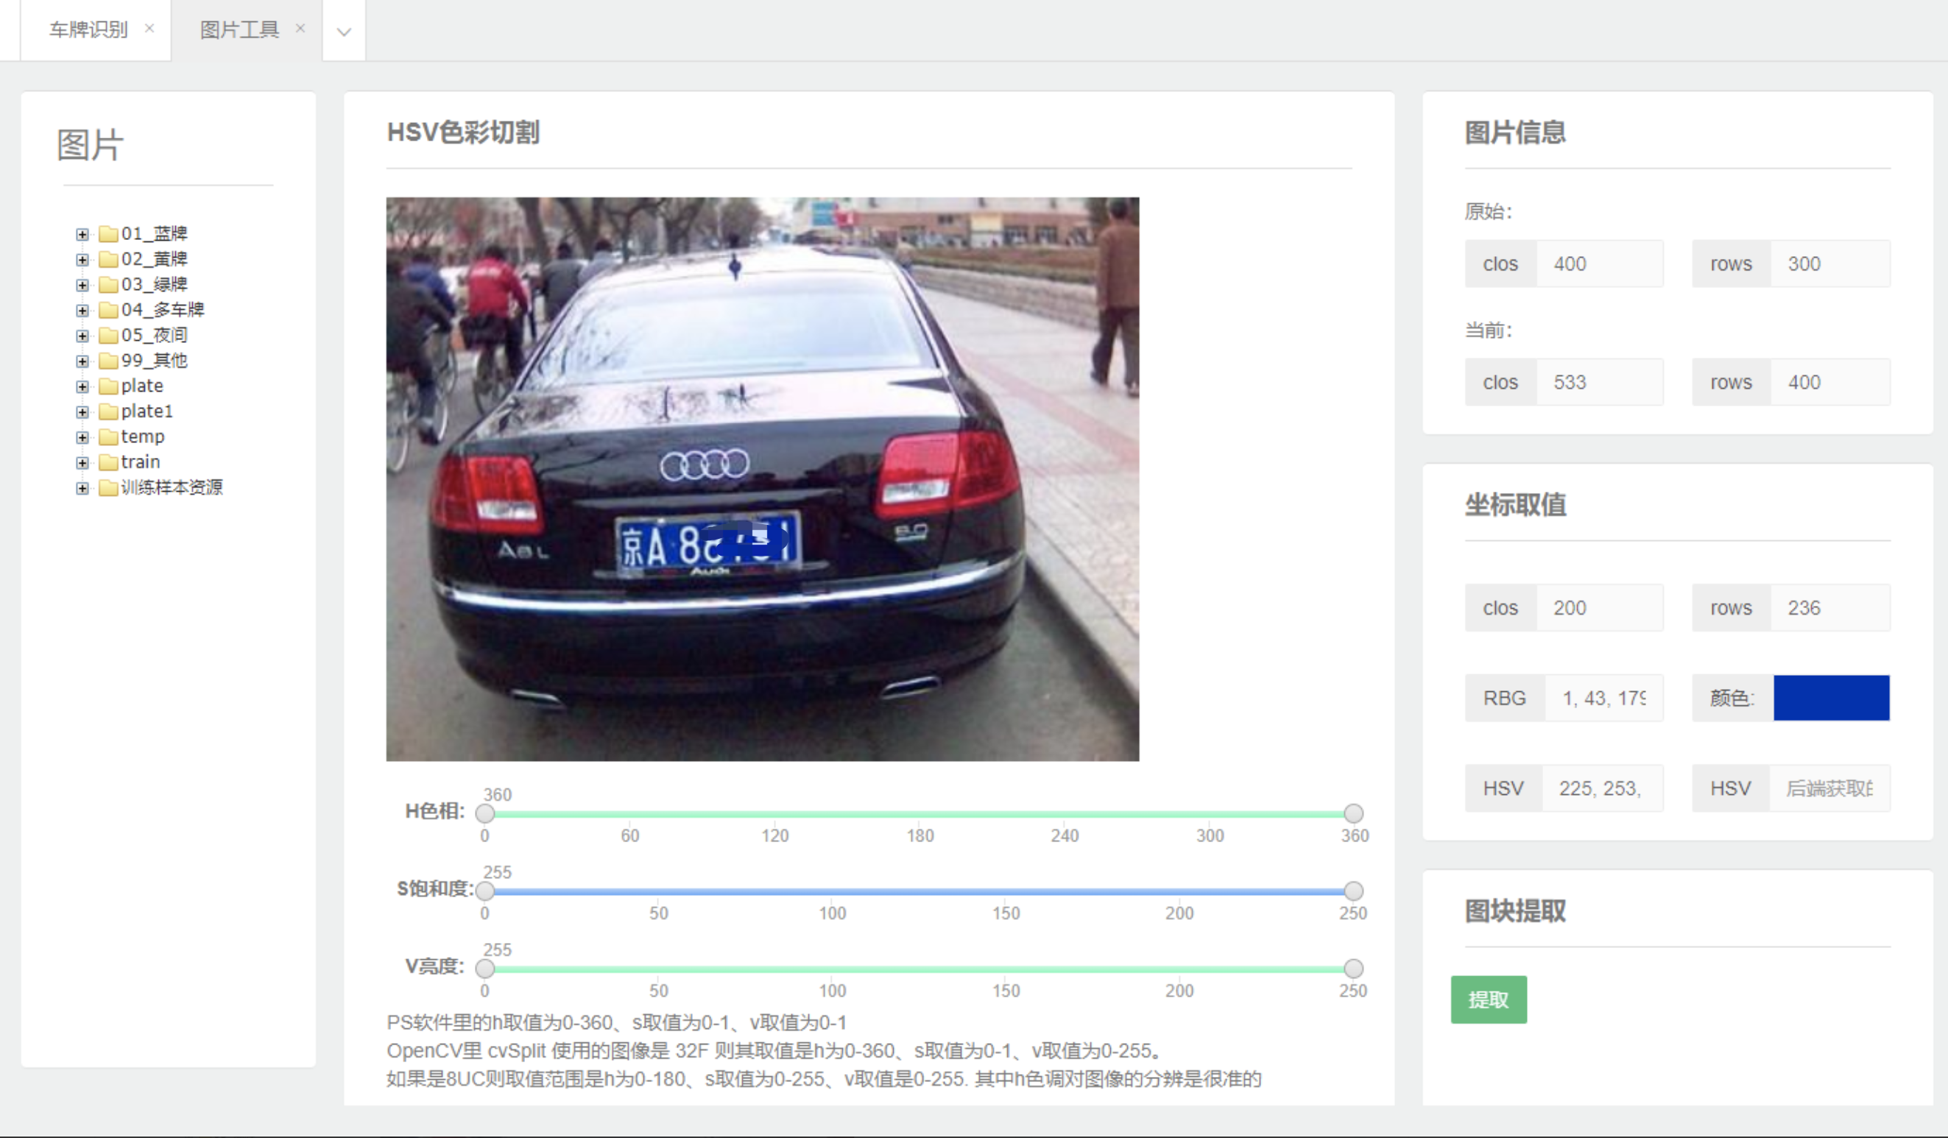Screen dimensions: 1948x1138
Task: Close the 车牌识别 tab
Action: 149,29
